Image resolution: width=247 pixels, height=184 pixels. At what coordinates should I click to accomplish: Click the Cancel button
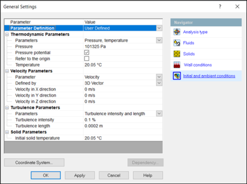(x=114, y=175)
